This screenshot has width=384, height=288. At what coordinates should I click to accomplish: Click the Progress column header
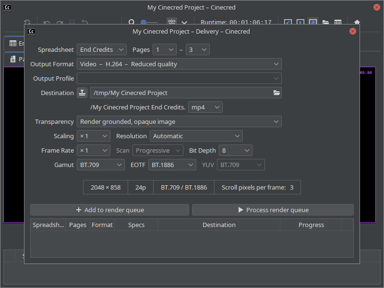click(x=311, y=225)
